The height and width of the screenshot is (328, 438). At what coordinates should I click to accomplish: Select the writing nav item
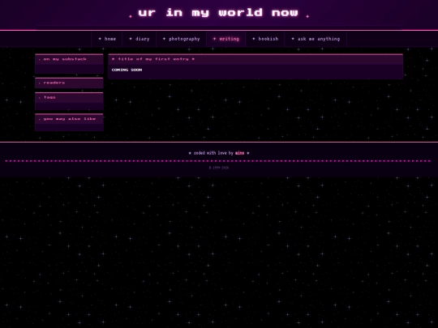pos(225,39)
